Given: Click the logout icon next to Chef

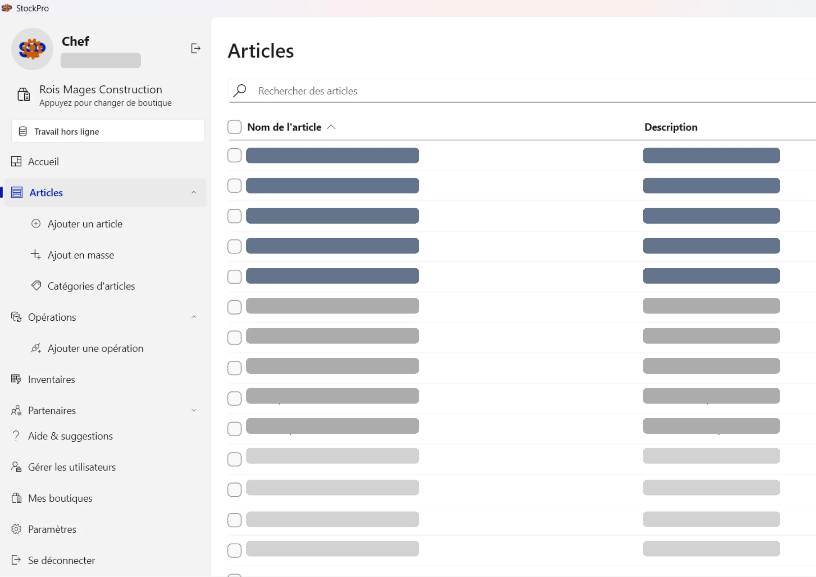Looking at the screenshot, I should point(195,48).
